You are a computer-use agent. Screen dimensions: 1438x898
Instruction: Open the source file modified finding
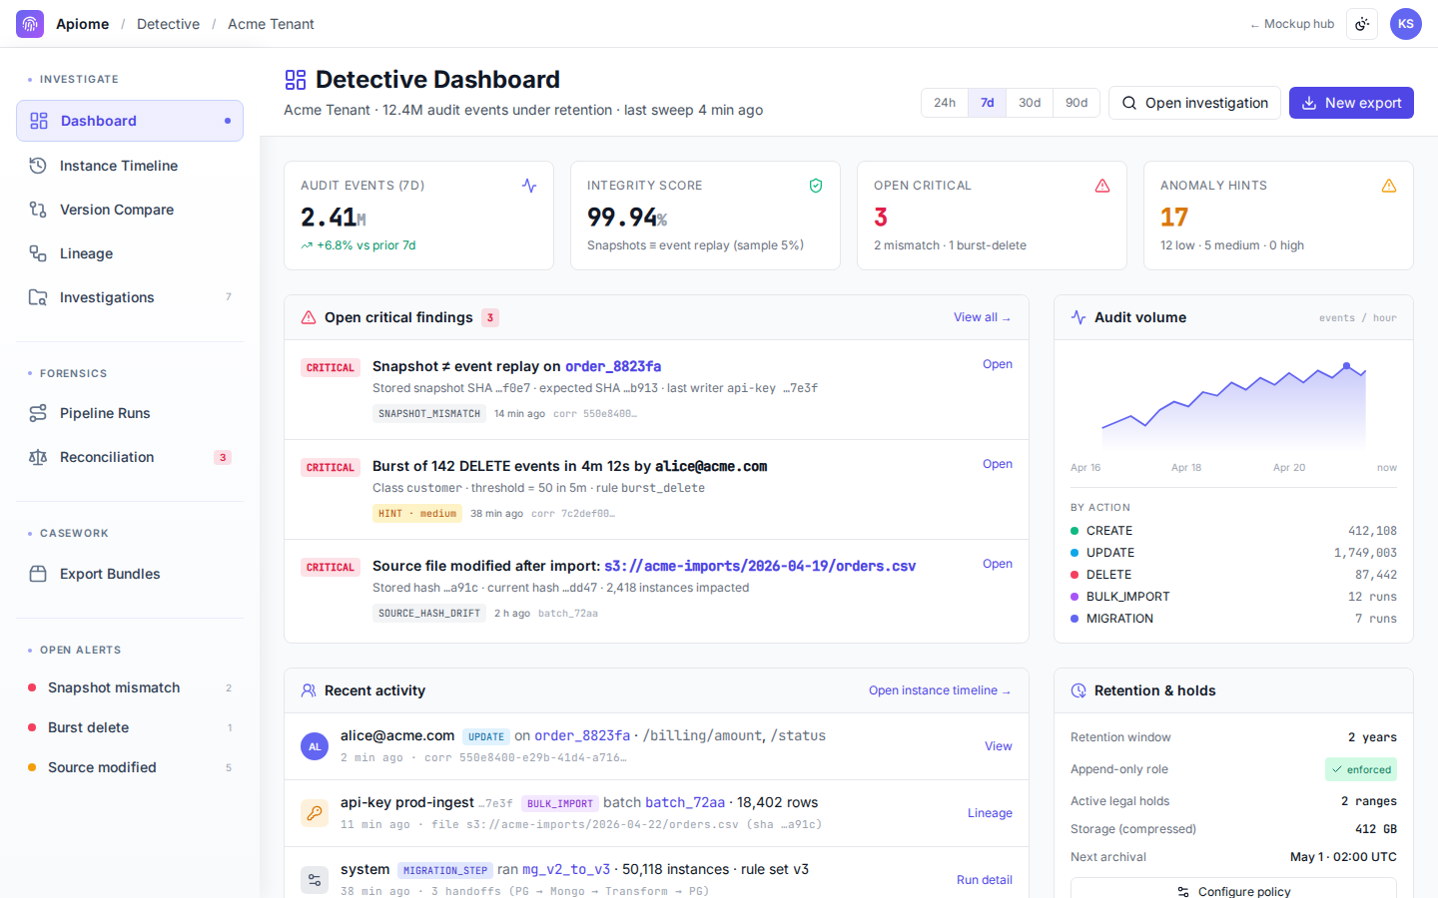pos(998,564)
